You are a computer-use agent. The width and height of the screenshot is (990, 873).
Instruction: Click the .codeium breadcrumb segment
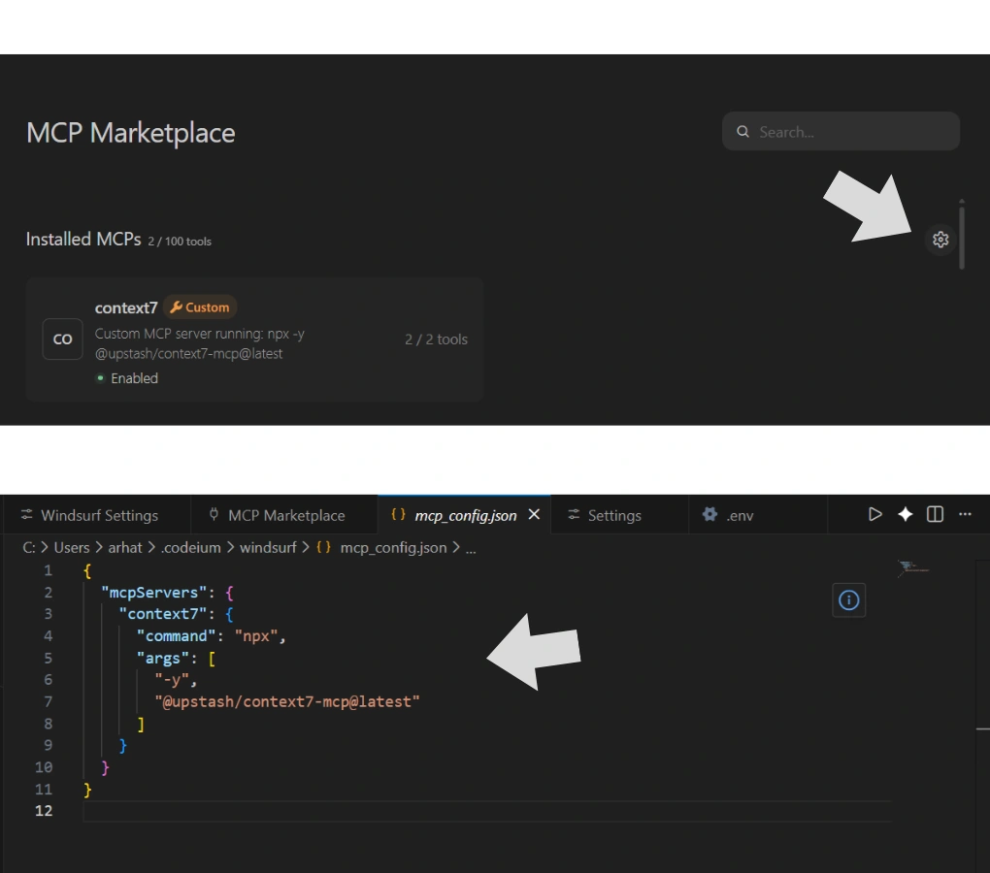(x=190, y=547)
